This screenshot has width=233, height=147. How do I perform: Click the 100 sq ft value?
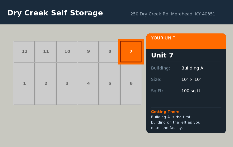click(191, 91)
